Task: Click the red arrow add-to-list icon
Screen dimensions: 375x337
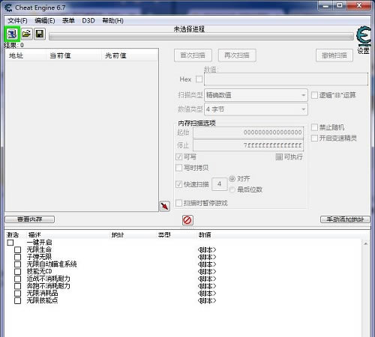Action: pos(164,207)
